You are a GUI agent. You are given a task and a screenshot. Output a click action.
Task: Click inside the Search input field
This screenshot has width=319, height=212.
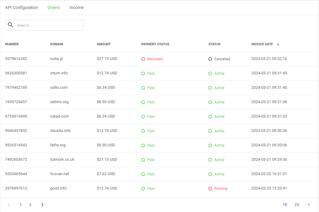tap(48, 25)
